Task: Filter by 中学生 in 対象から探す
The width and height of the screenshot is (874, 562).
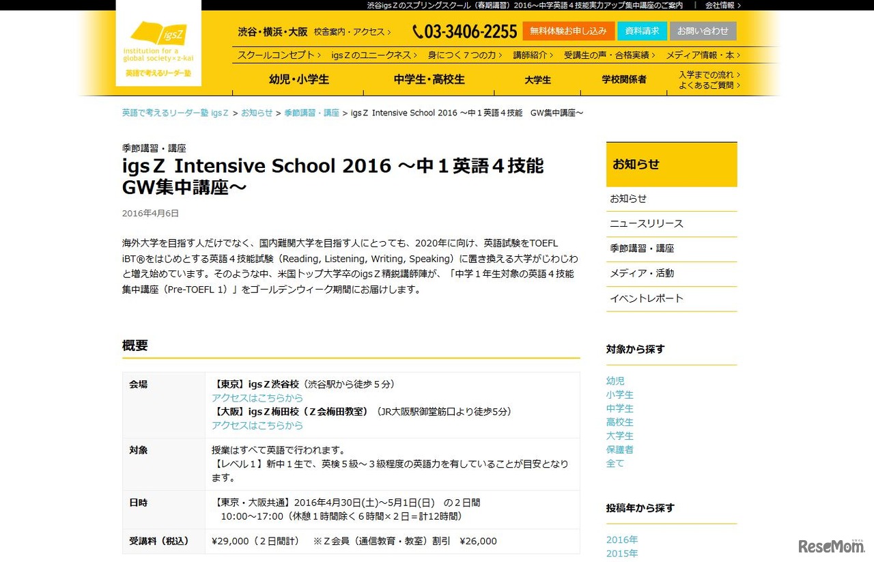Action: tap(620, 408)
